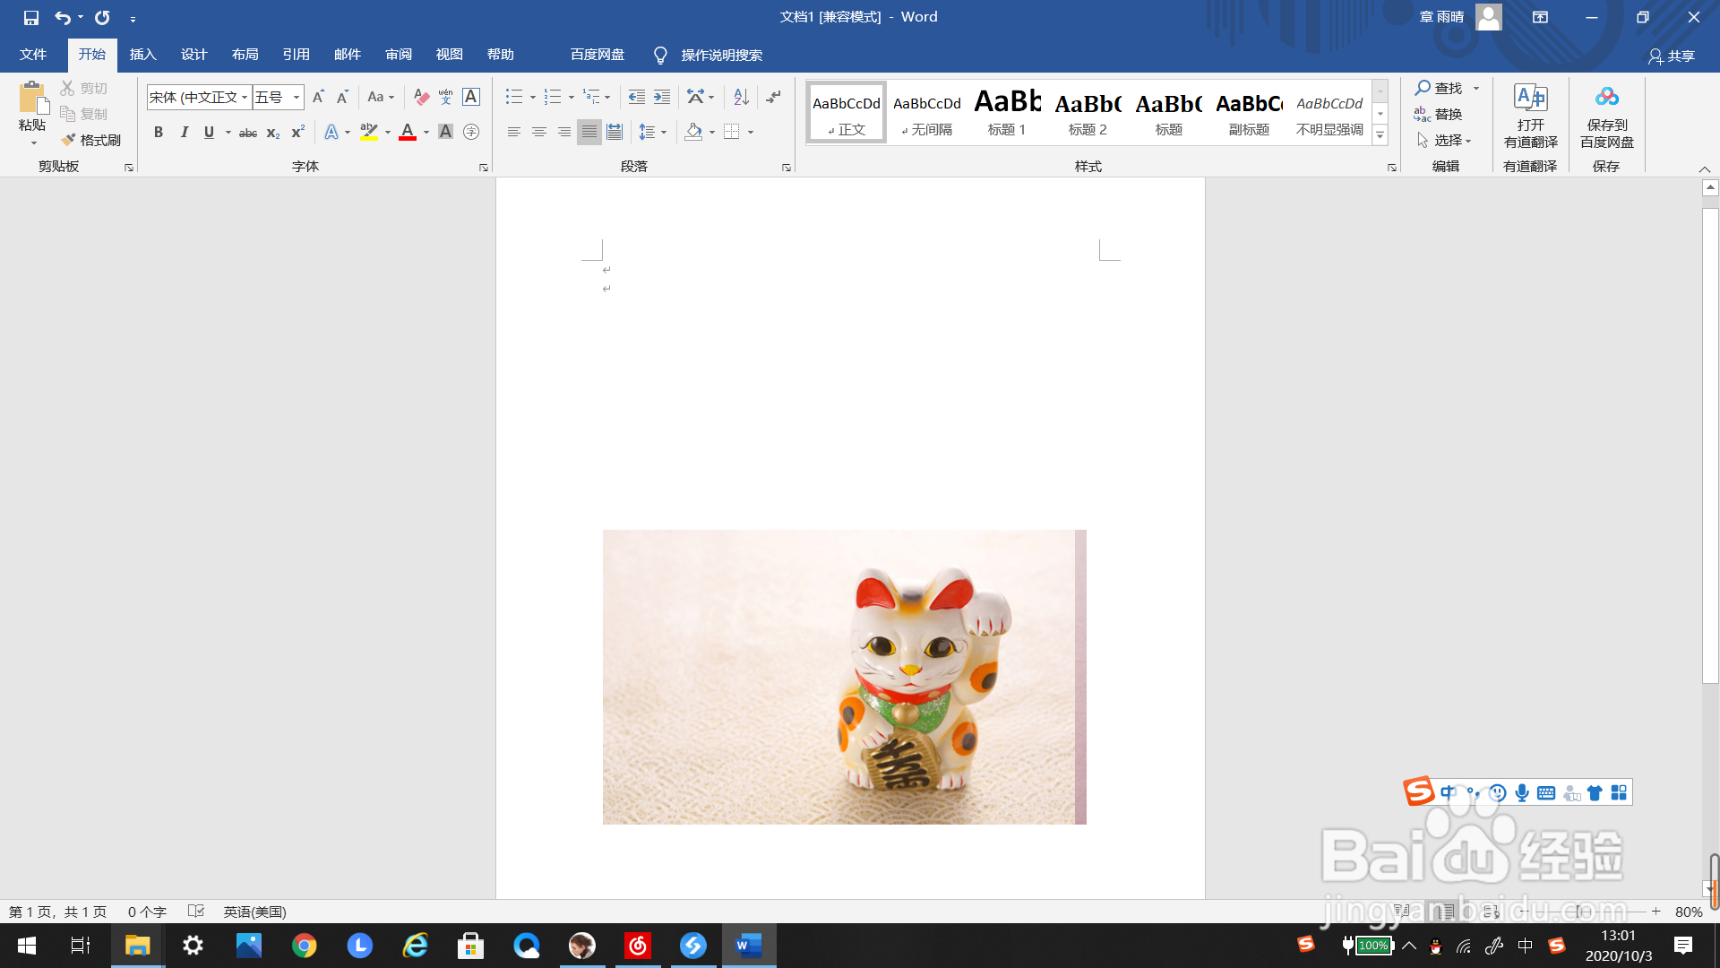Click Save to Baidu Netdisk (保存到百度网盘)
Viewport: 1720px width, 968px height.
[1607, 117]
